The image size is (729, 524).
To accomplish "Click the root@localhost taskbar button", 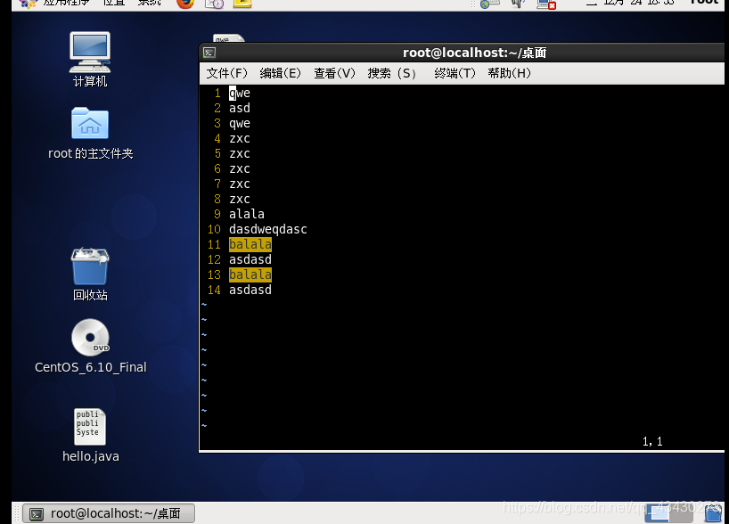I will 109,513.
